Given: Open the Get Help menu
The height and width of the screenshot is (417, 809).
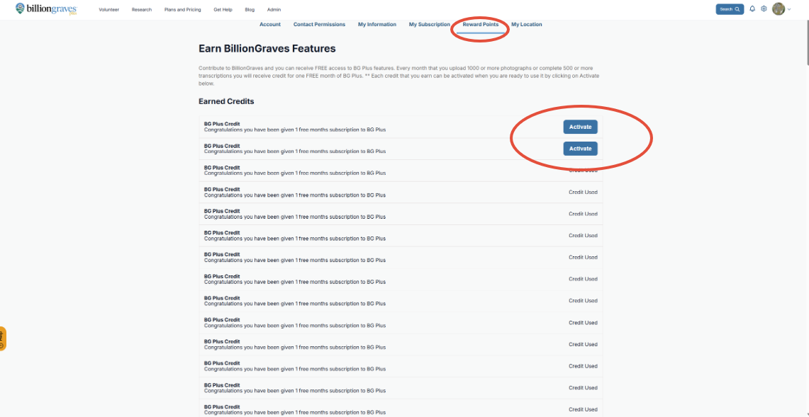Looking at the screenshot, I should click(x=223, y=10).
